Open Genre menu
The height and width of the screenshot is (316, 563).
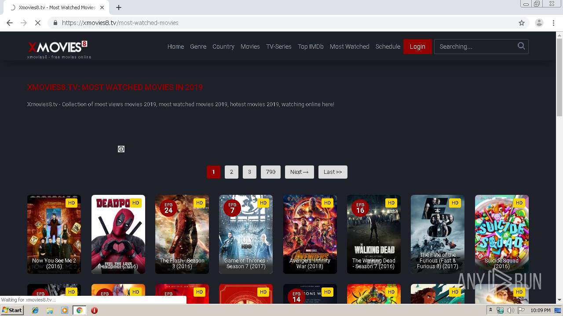198,47
